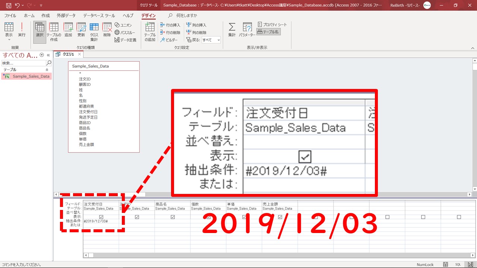Switch to the データベース ツール tab
The image size is (477, 268).
99,16
